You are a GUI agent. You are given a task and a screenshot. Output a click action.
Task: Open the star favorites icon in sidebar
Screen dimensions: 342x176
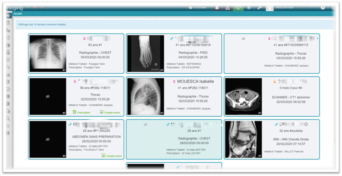pyautogui.click(x=8, y=126)
